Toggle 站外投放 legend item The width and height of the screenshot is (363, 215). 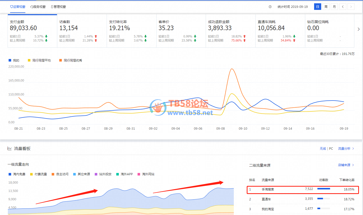tap(103, 174)
